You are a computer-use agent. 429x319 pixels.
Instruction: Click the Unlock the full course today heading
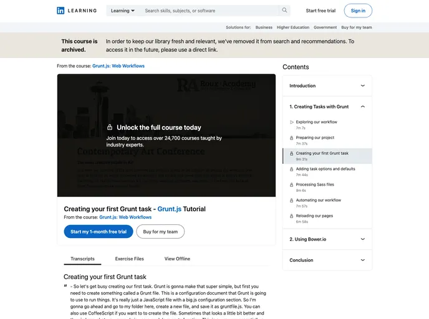(x=159, y=127)
